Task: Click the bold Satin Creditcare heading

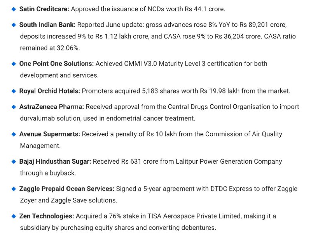Action: coord(44,9)
